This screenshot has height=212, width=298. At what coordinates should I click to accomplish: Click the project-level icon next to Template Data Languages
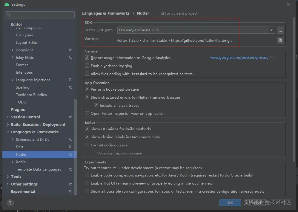coord(70,169)
